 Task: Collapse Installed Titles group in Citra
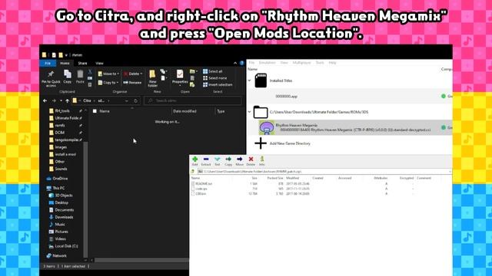coord(250,80)
